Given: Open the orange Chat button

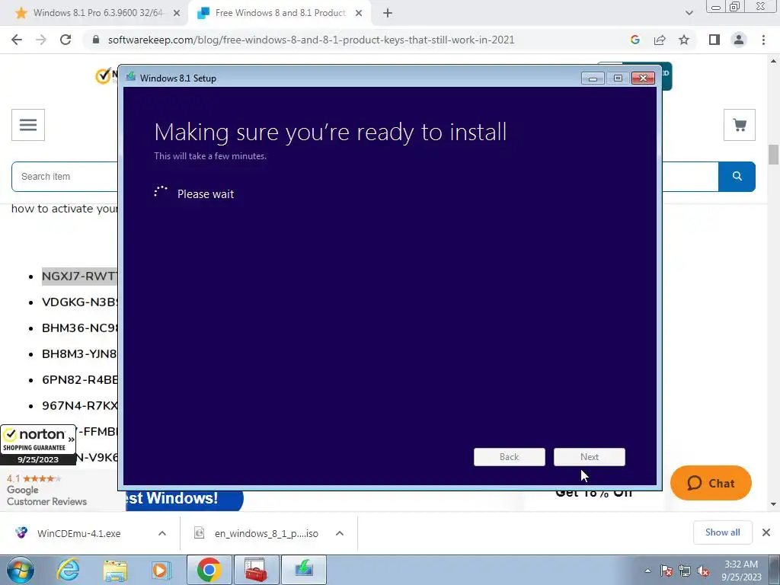Looking at the screenshot, I should point(711,483).
